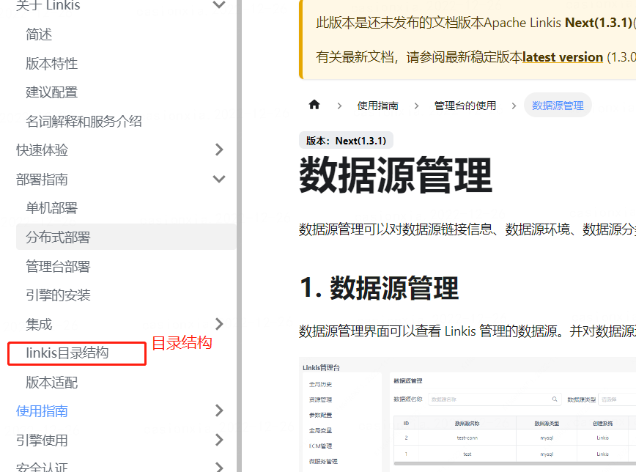
Task: Click 参数配置 in the embedded screenshot
Action: [x=320, y=415]
